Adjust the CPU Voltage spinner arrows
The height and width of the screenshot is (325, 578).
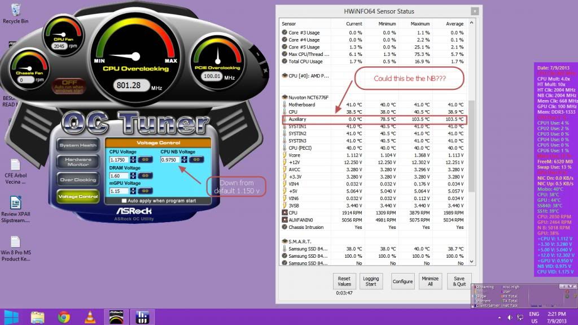tap(133, 160)
